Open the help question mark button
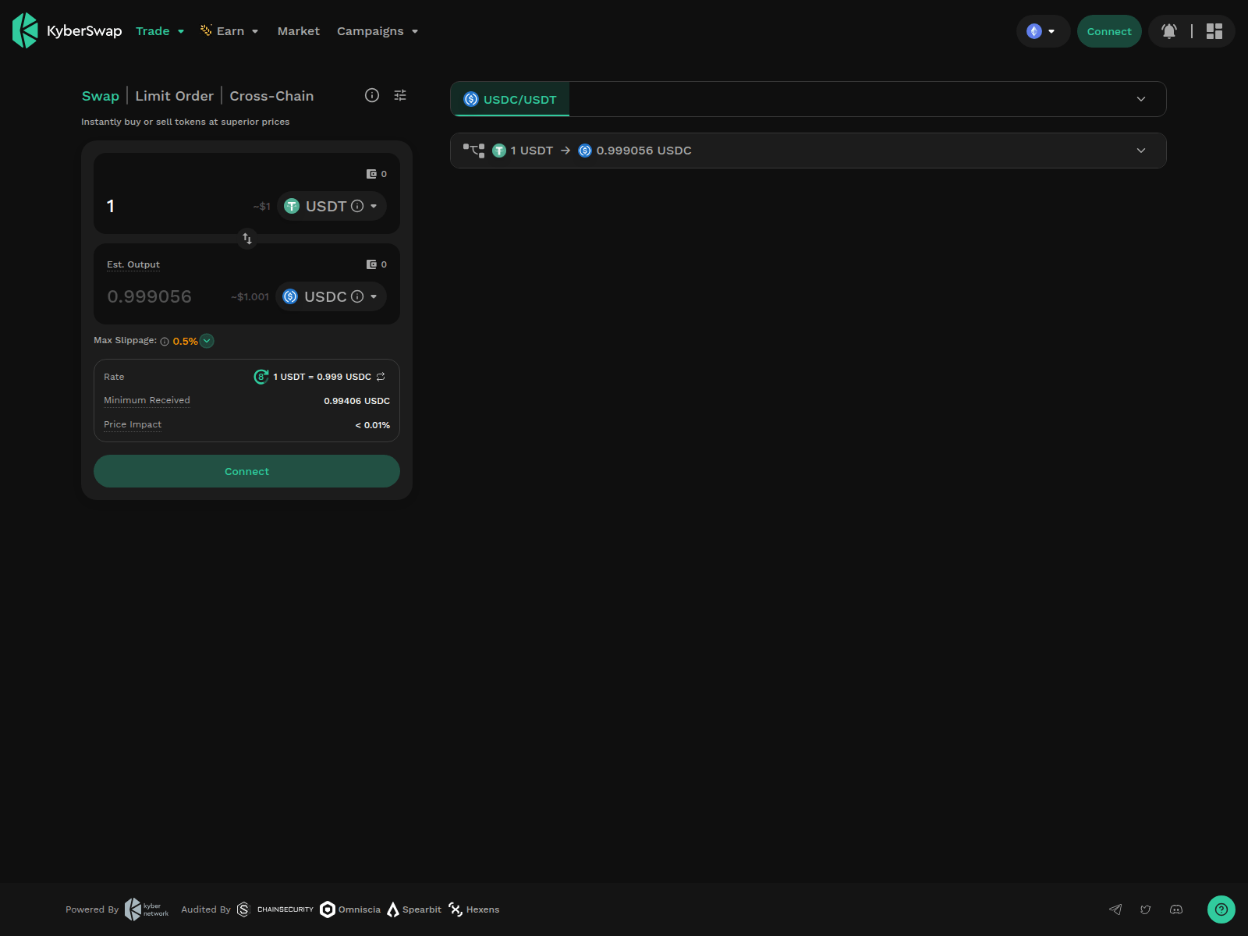This screenshot has height=936, width=1248. tap(1221, 909)
